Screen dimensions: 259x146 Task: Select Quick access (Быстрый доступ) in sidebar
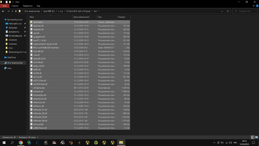(15, 19)
